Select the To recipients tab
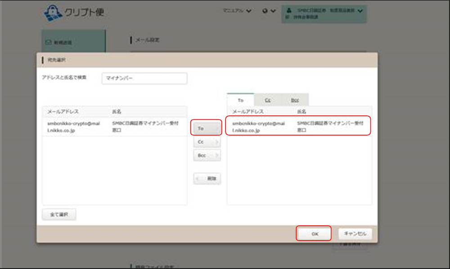Image resolution: width=450 pixels, height=269 pixels. (x=240, y=100)
